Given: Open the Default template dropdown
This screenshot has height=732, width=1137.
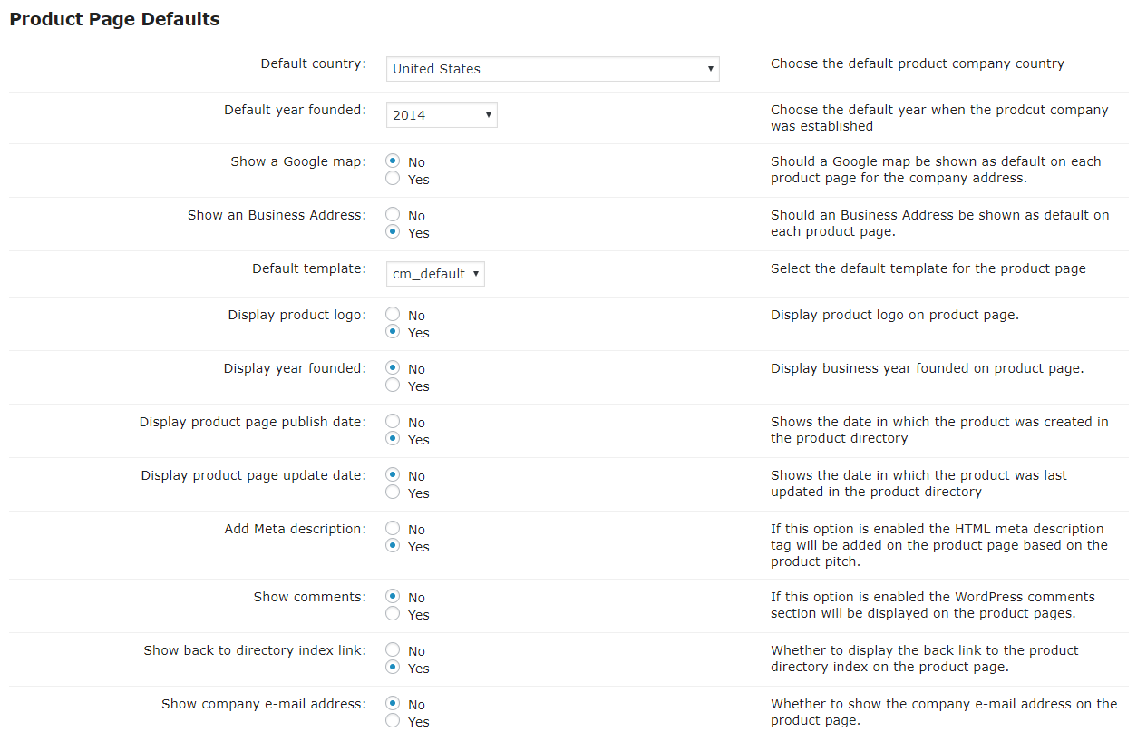Looking at the screenshot, I should pyautogui.click(x=435, y=274).
